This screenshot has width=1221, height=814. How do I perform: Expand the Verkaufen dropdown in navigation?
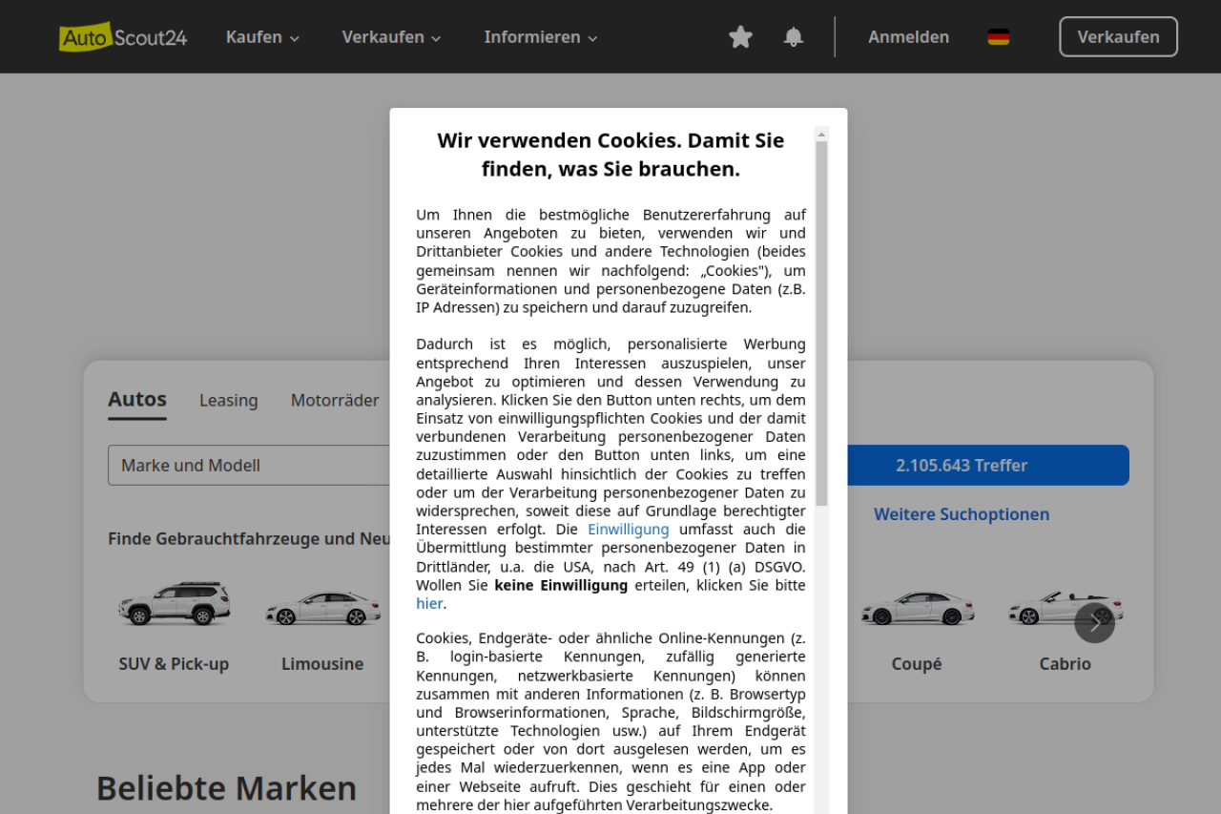click(x=391, y=37)
